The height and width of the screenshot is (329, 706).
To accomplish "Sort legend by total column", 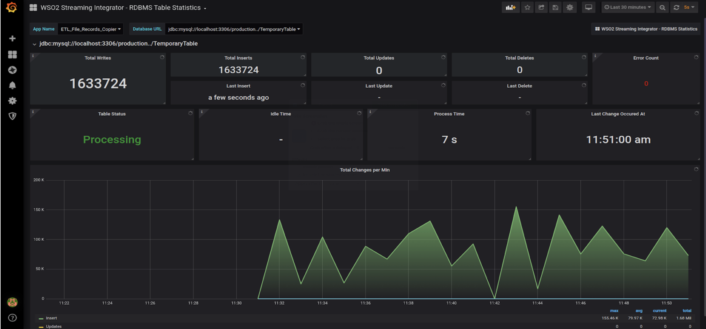I will (x=687, y=311).
